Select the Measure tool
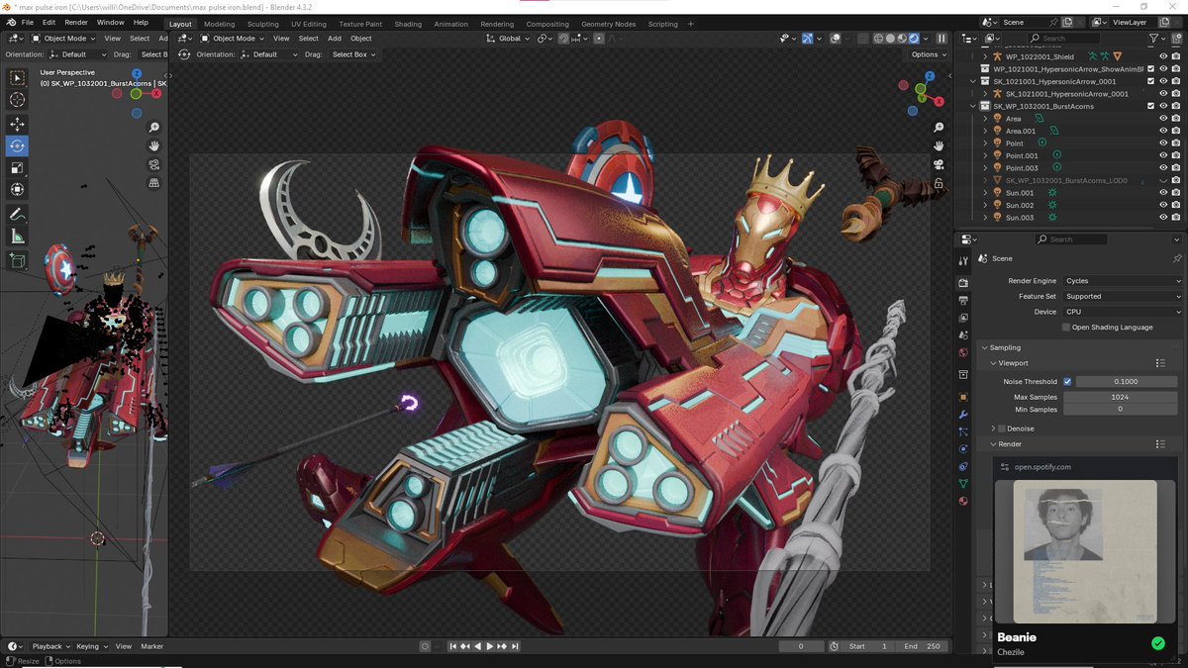The width and height of the screenshot is (1188, 668). (17, 236)
